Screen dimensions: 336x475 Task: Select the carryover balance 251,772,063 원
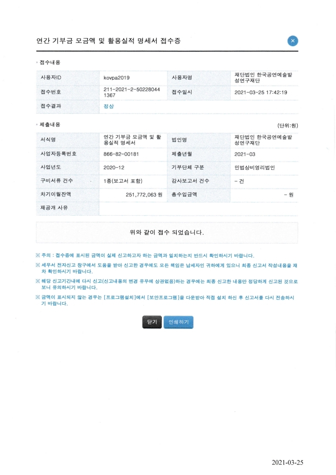click(x=144, y=195)
